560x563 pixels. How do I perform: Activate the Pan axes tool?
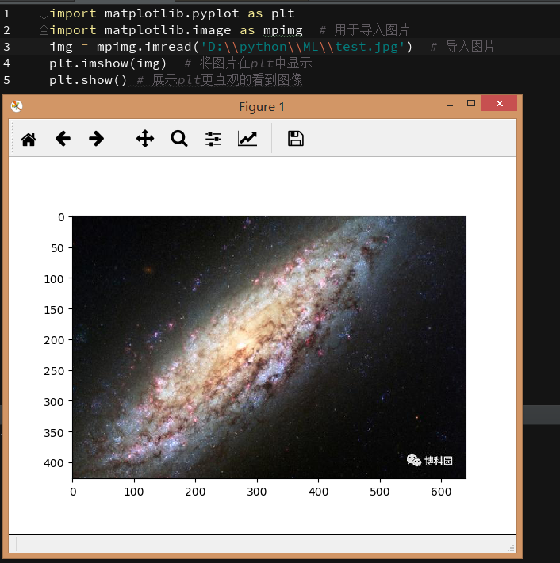point(145,139)
